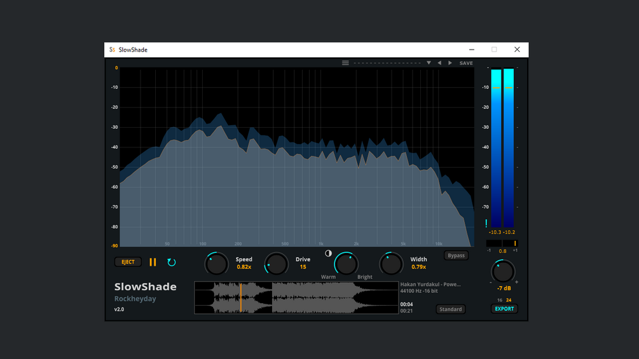Eject the loaded audio file
Image resolution: width=639 pixels, height=359 pixels.
128,262
